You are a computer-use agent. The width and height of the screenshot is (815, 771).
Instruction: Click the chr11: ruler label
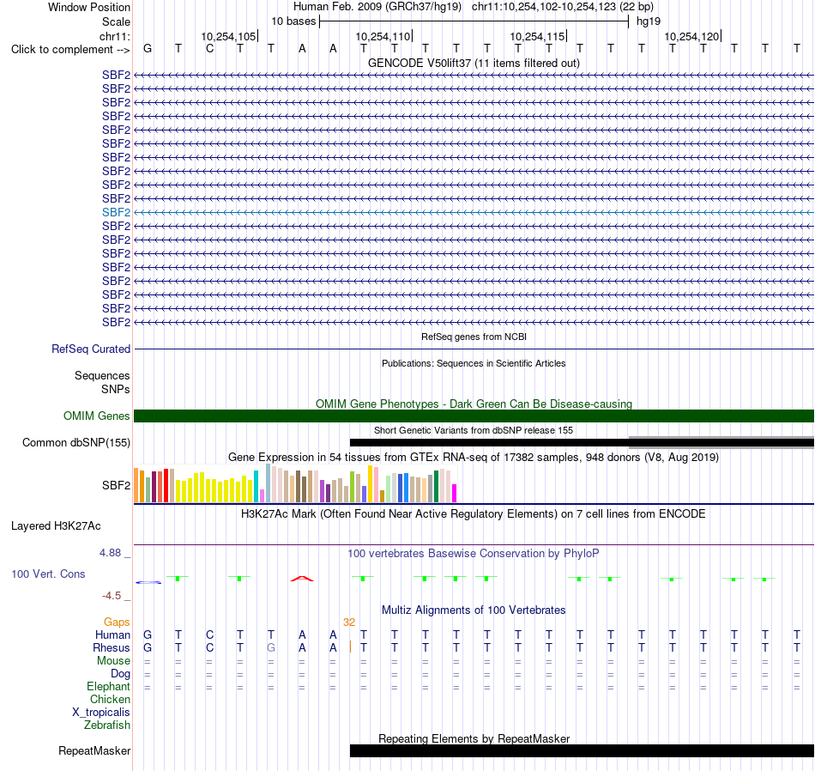tap(115, 36)
